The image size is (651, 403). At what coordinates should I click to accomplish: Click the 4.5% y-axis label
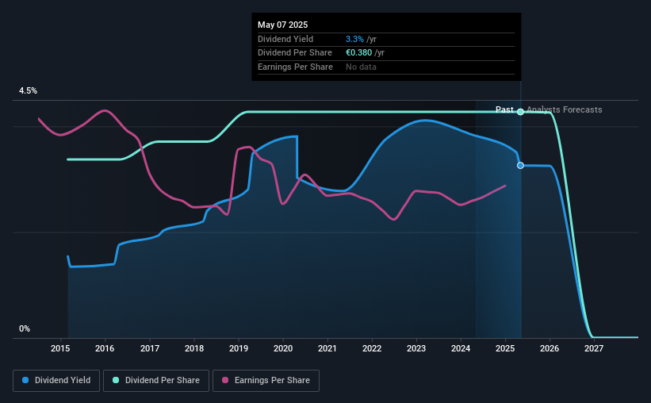[28, 91]
